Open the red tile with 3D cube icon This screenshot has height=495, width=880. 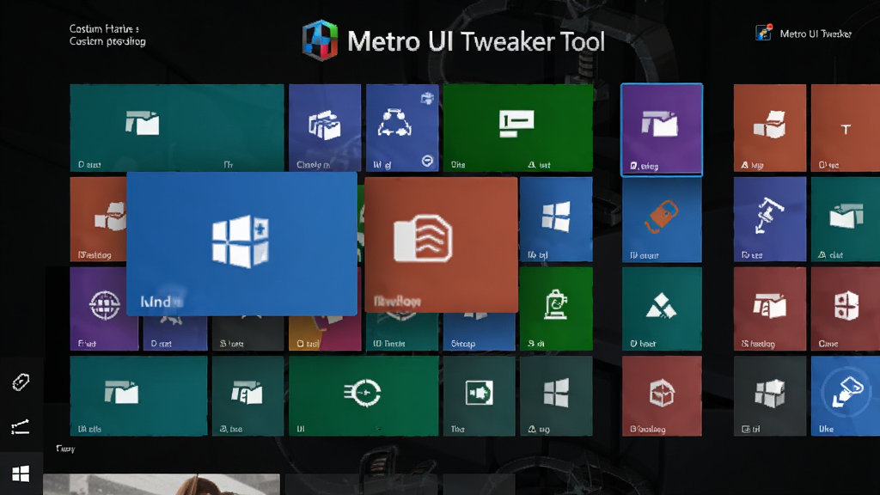662,395
